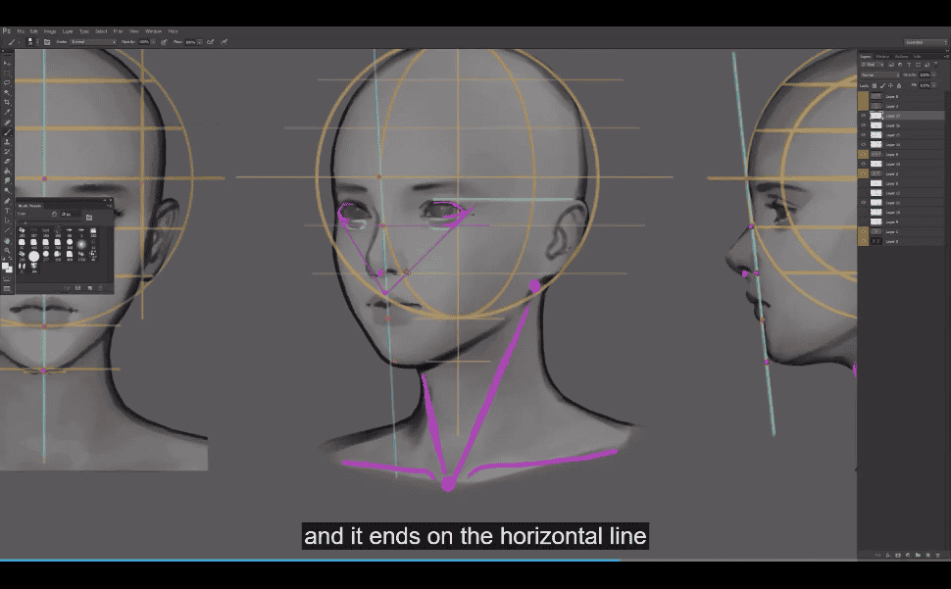
Task: Click the brush size field in Brush Presets
Action: 71,214
